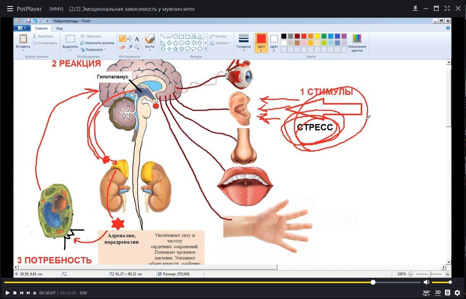Mute audio with the speaker icon

[427, 282]
